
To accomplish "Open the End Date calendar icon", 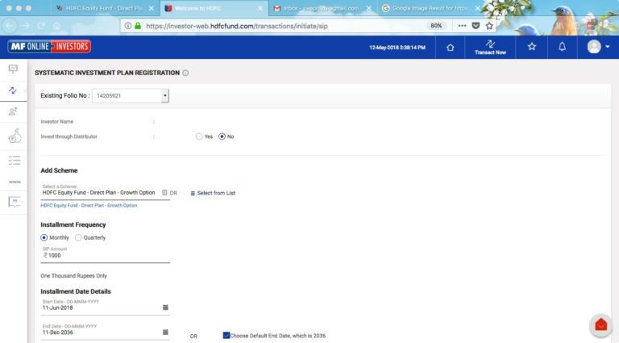I will tap(165, 332).
